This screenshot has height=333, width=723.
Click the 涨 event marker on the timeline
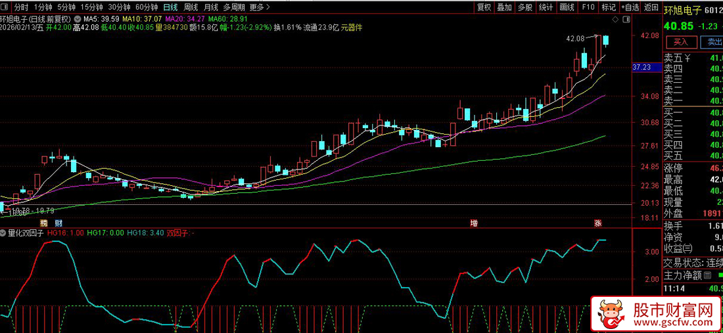point(598,223)
